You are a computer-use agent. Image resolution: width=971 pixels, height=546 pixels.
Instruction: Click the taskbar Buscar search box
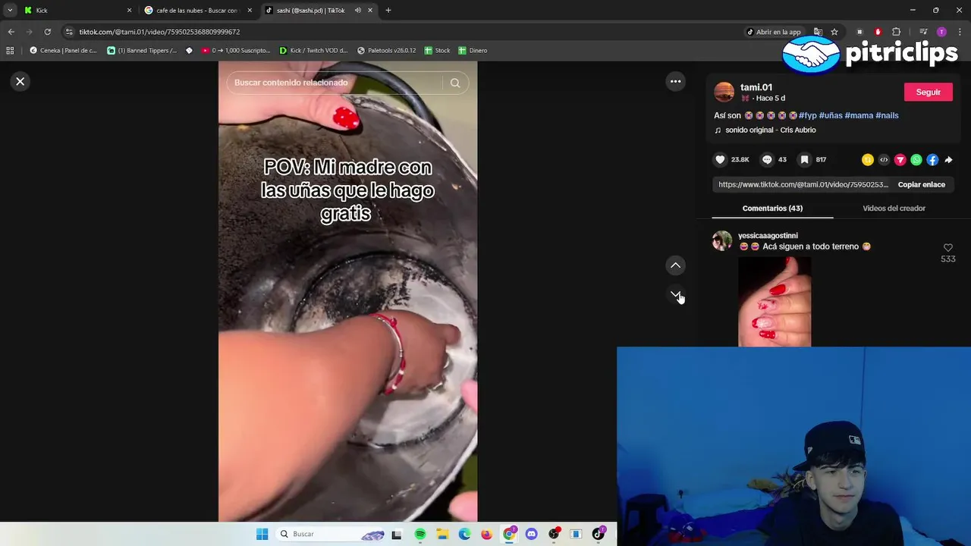point(331,534)
